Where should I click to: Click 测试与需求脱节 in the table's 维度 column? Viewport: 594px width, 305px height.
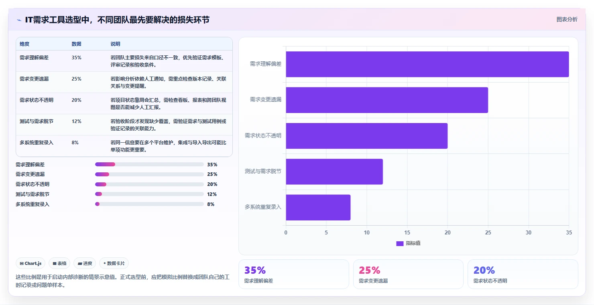[x=37, y=121]
